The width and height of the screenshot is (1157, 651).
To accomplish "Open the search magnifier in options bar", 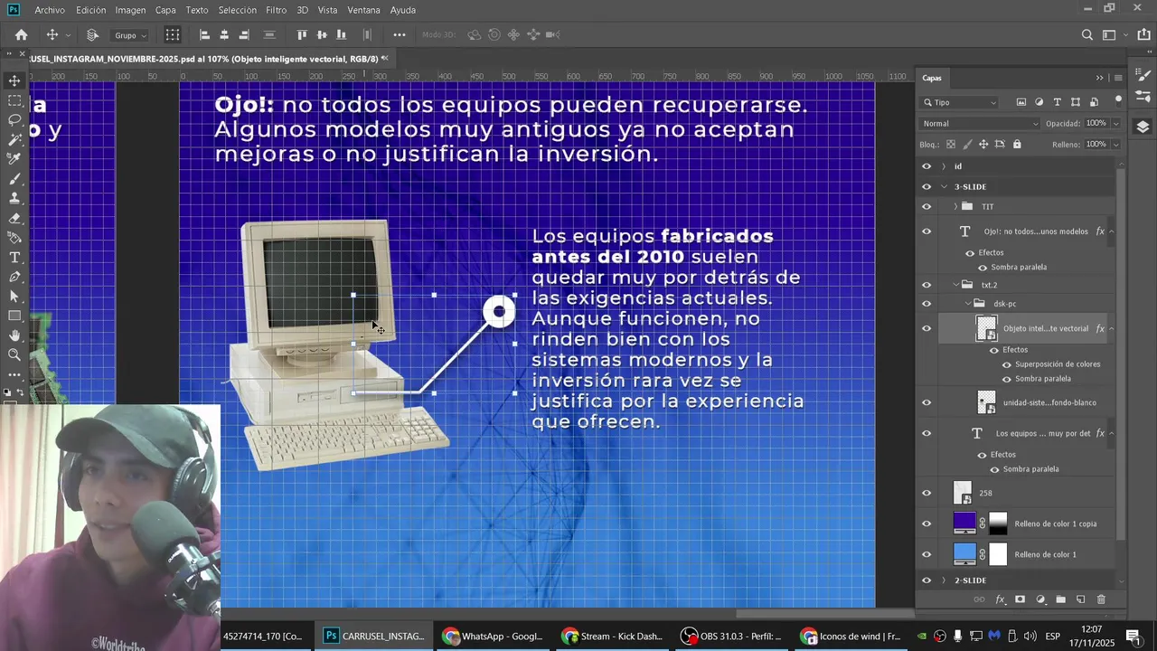I will pyautogui.click(x=1087, y=35).
